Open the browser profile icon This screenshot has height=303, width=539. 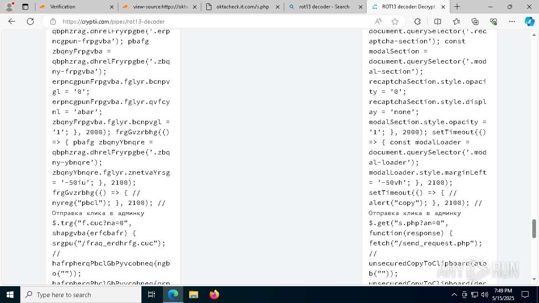9,7
